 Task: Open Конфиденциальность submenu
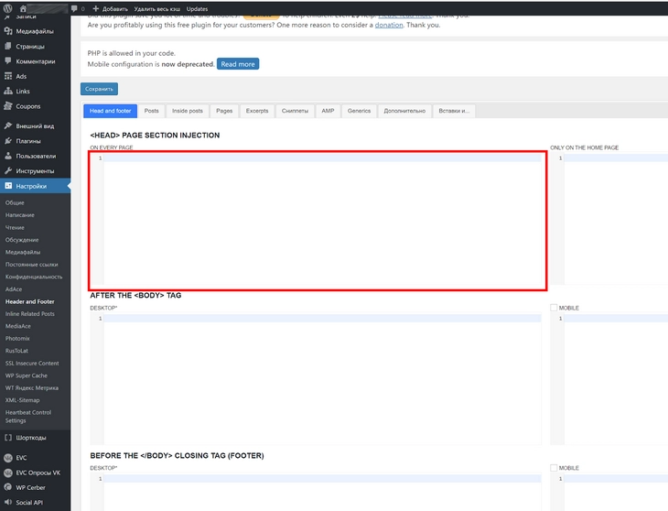[34, 277]
